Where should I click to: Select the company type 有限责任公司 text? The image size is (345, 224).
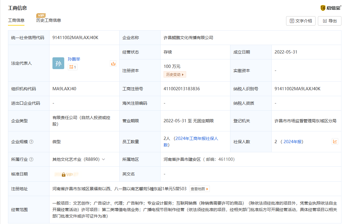pos(81,121)
